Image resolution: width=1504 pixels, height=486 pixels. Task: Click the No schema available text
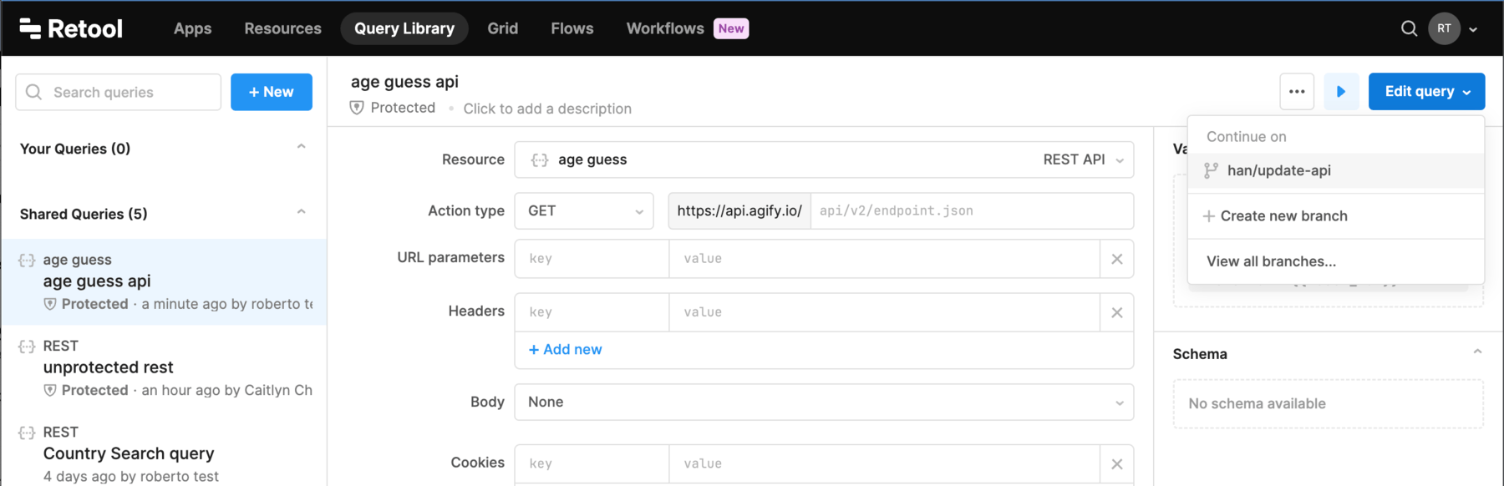pos(1257,404)
